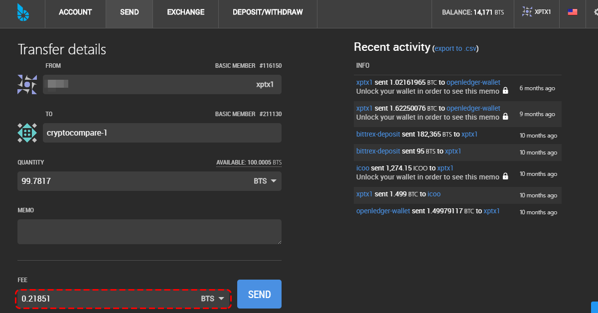Click the 'Transfer details' heading
598x313 pixels.
(x=62, y=49)
